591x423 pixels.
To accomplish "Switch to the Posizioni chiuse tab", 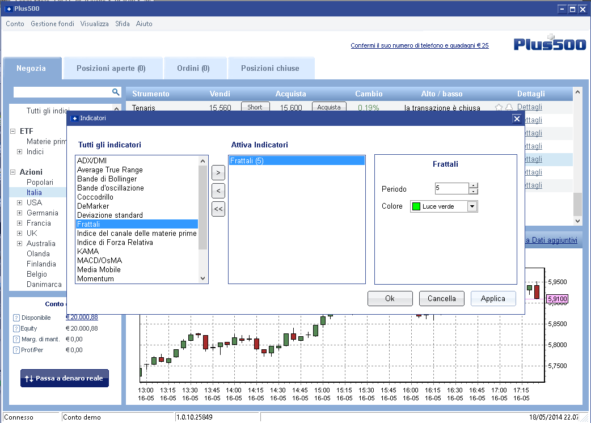I will (x=271, y=68).
